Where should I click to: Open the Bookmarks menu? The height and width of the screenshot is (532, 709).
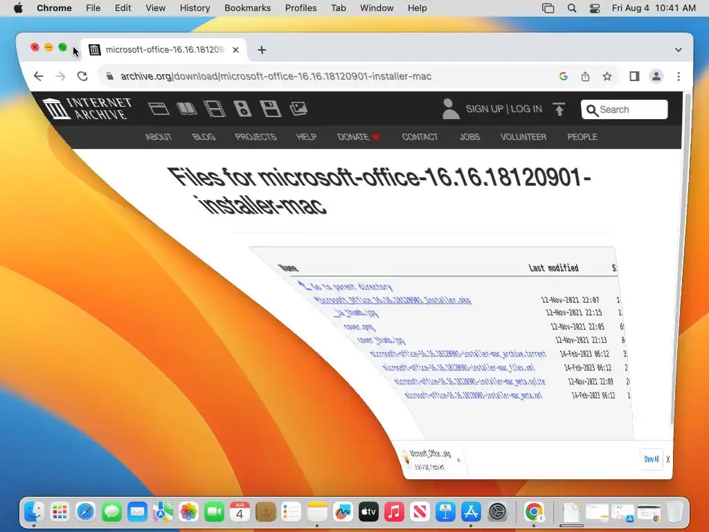tap(247, 8)
